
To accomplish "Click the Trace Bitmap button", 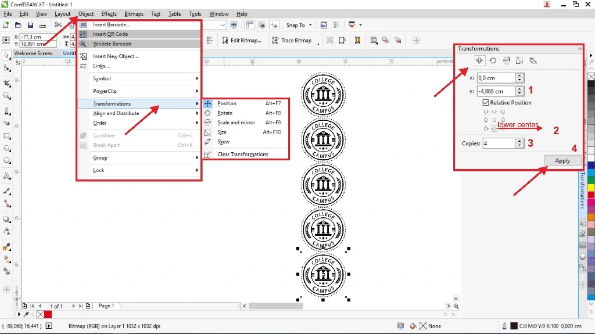I will tap(292, 40).
